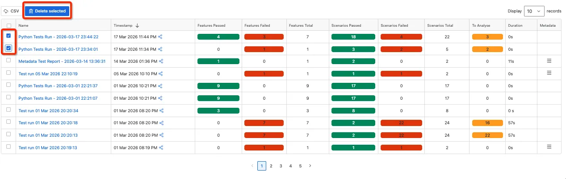566x179 pixels.
Task: Tick checkbox for Metadata Test Report row
Action: (x=8, y=60)
